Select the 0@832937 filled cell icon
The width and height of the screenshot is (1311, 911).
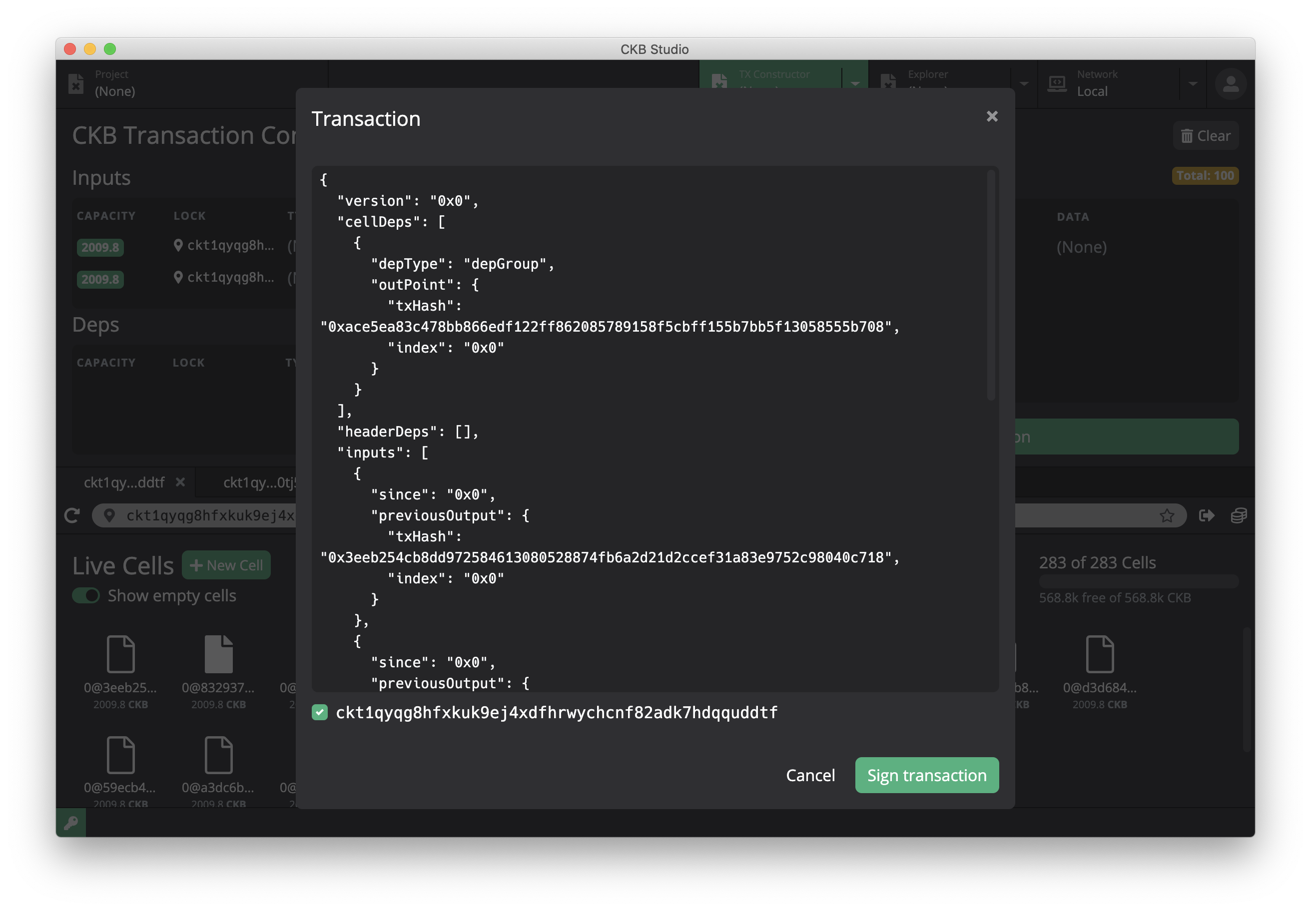pyautogui.click(x=218, y=654)
